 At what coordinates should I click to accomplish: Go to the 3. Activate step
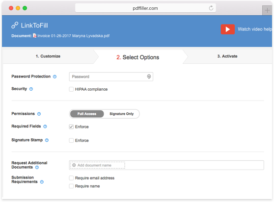point(227,56)
